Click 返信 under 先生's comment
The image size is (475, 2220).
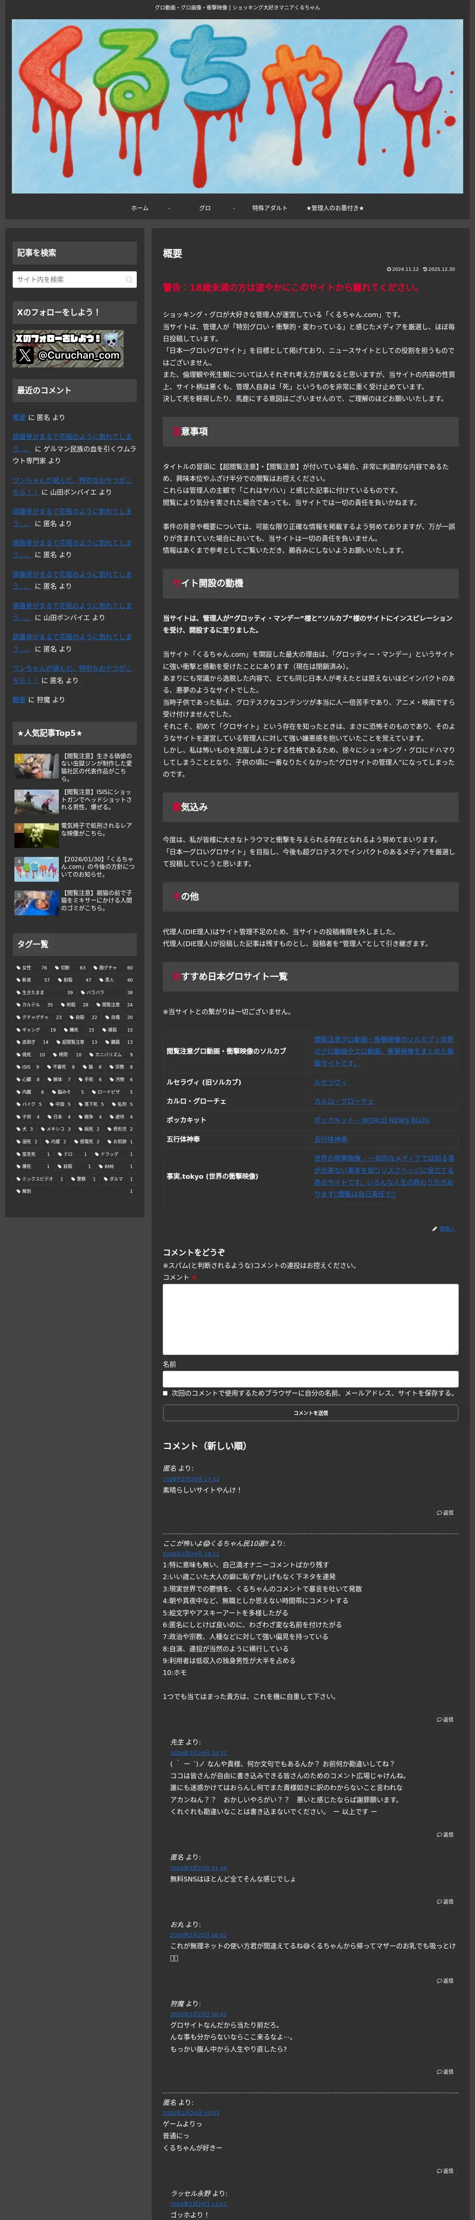(445, 1835)
